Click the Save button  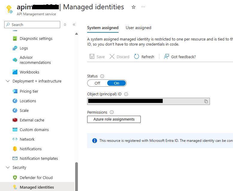[x=97, y=57]
